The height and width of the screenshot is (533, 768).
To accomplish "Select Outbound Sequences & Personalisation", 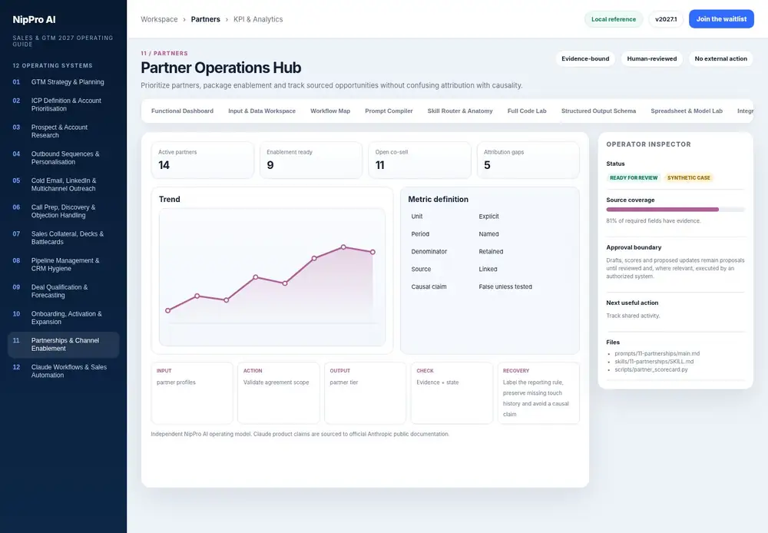I will (x=63, y=157).
